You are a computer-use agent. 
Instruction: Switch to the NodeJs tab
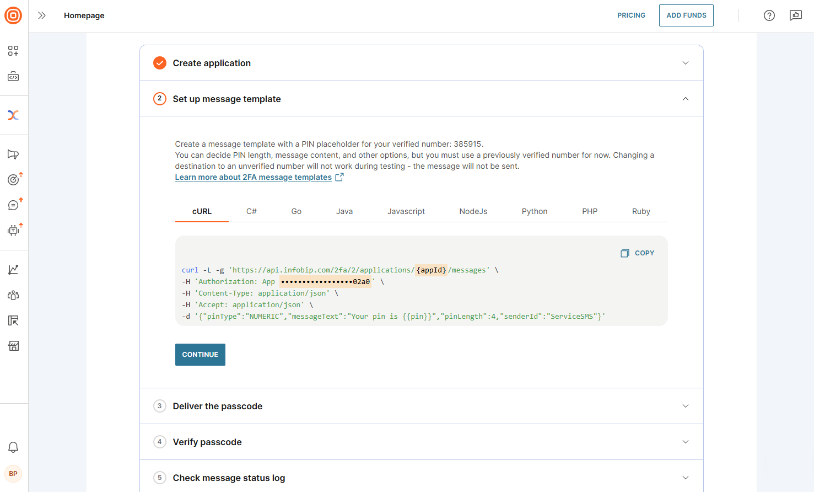pyautogui.click(x=473, y=211)
